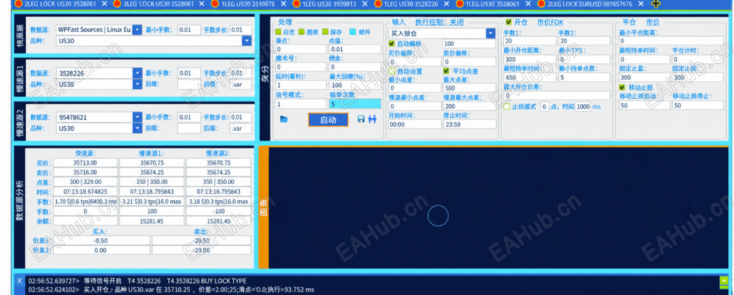Close the 1LEG US30 3510676 tab
This screenshot has width=734, height=295.
click(283, 4)
